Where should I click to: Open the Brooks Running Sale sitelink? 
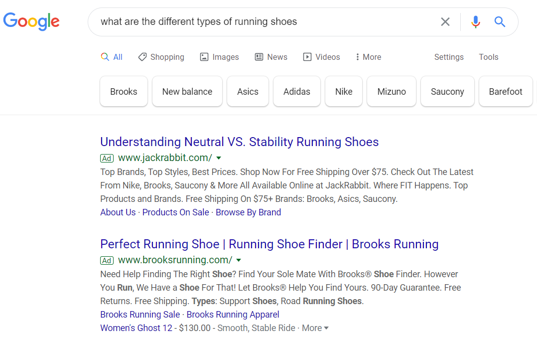coord(140,315)
